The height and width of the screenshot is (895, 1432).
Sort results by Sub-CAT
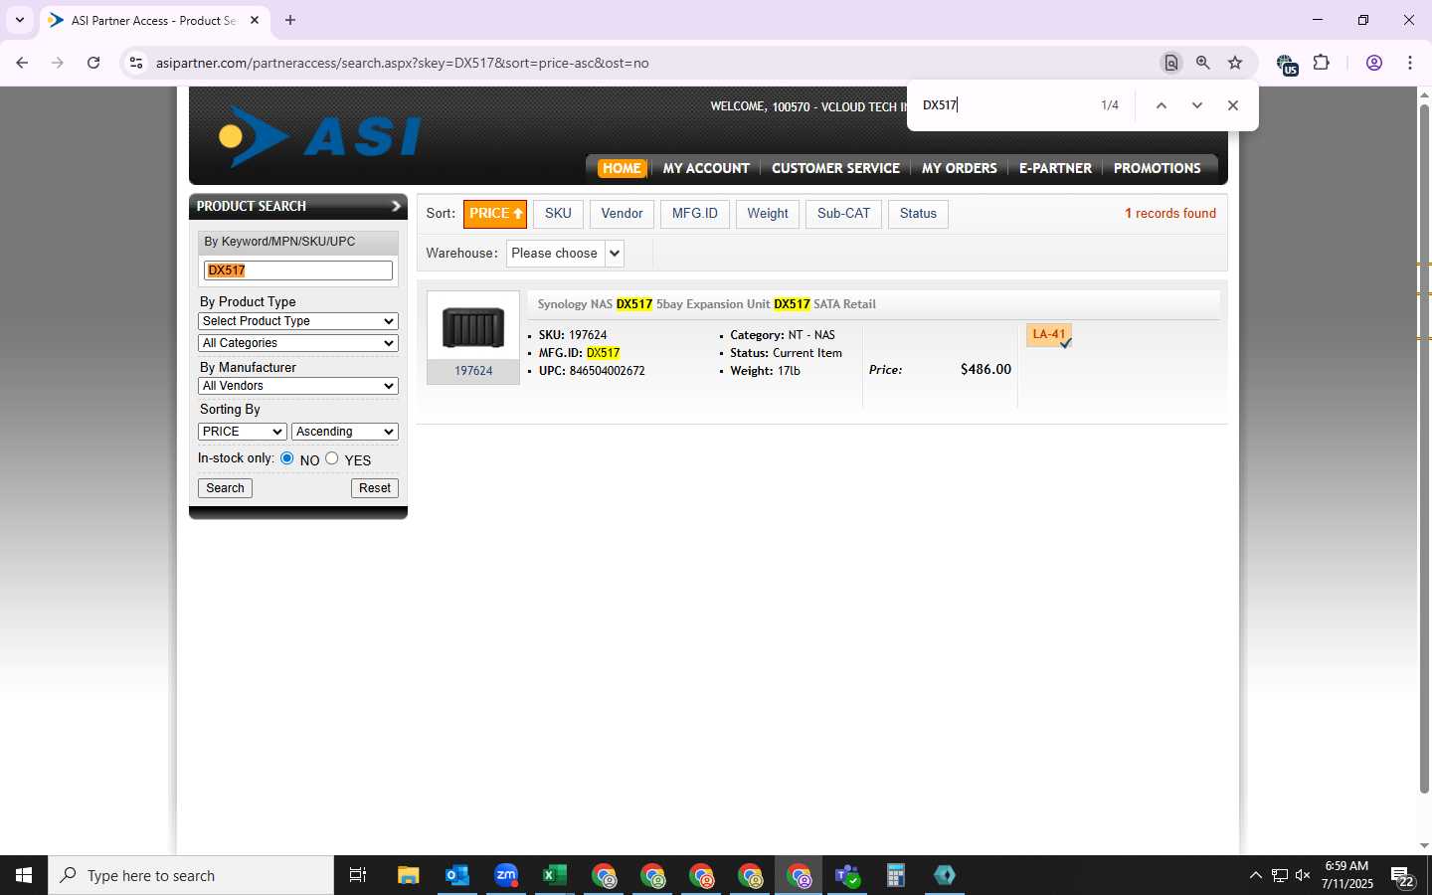point(843,214)
